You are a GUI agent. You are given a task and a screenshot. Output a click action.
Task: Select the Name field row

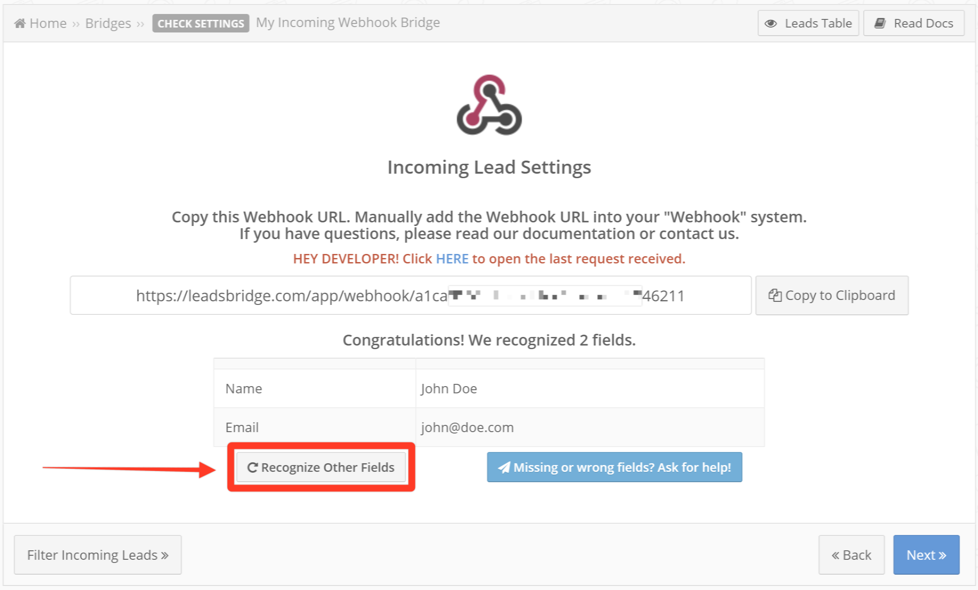point(489,388)
